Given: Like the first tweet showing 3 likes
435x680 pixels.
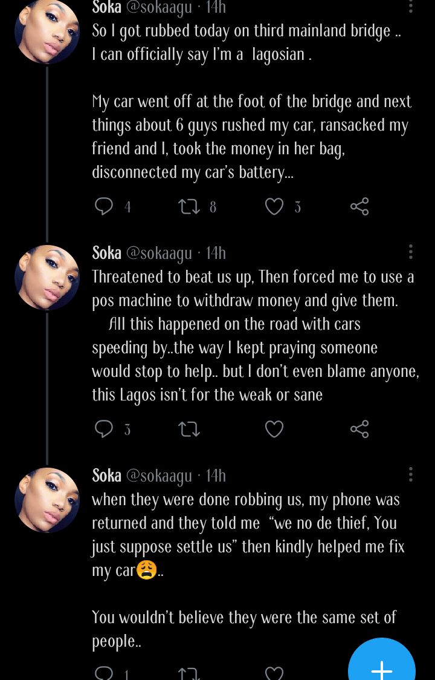Looking at the screenshot, I should pyautogui.click(x=274, y=206).
